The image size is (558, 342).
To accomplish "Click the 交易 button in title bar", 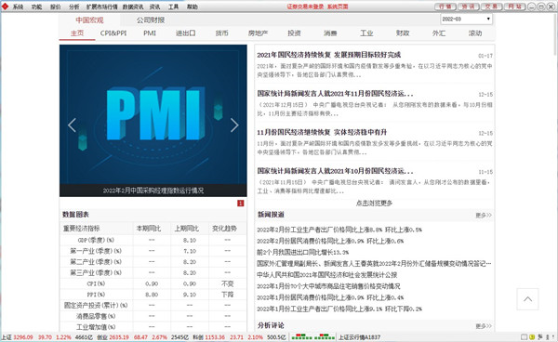I will point(491,7).
